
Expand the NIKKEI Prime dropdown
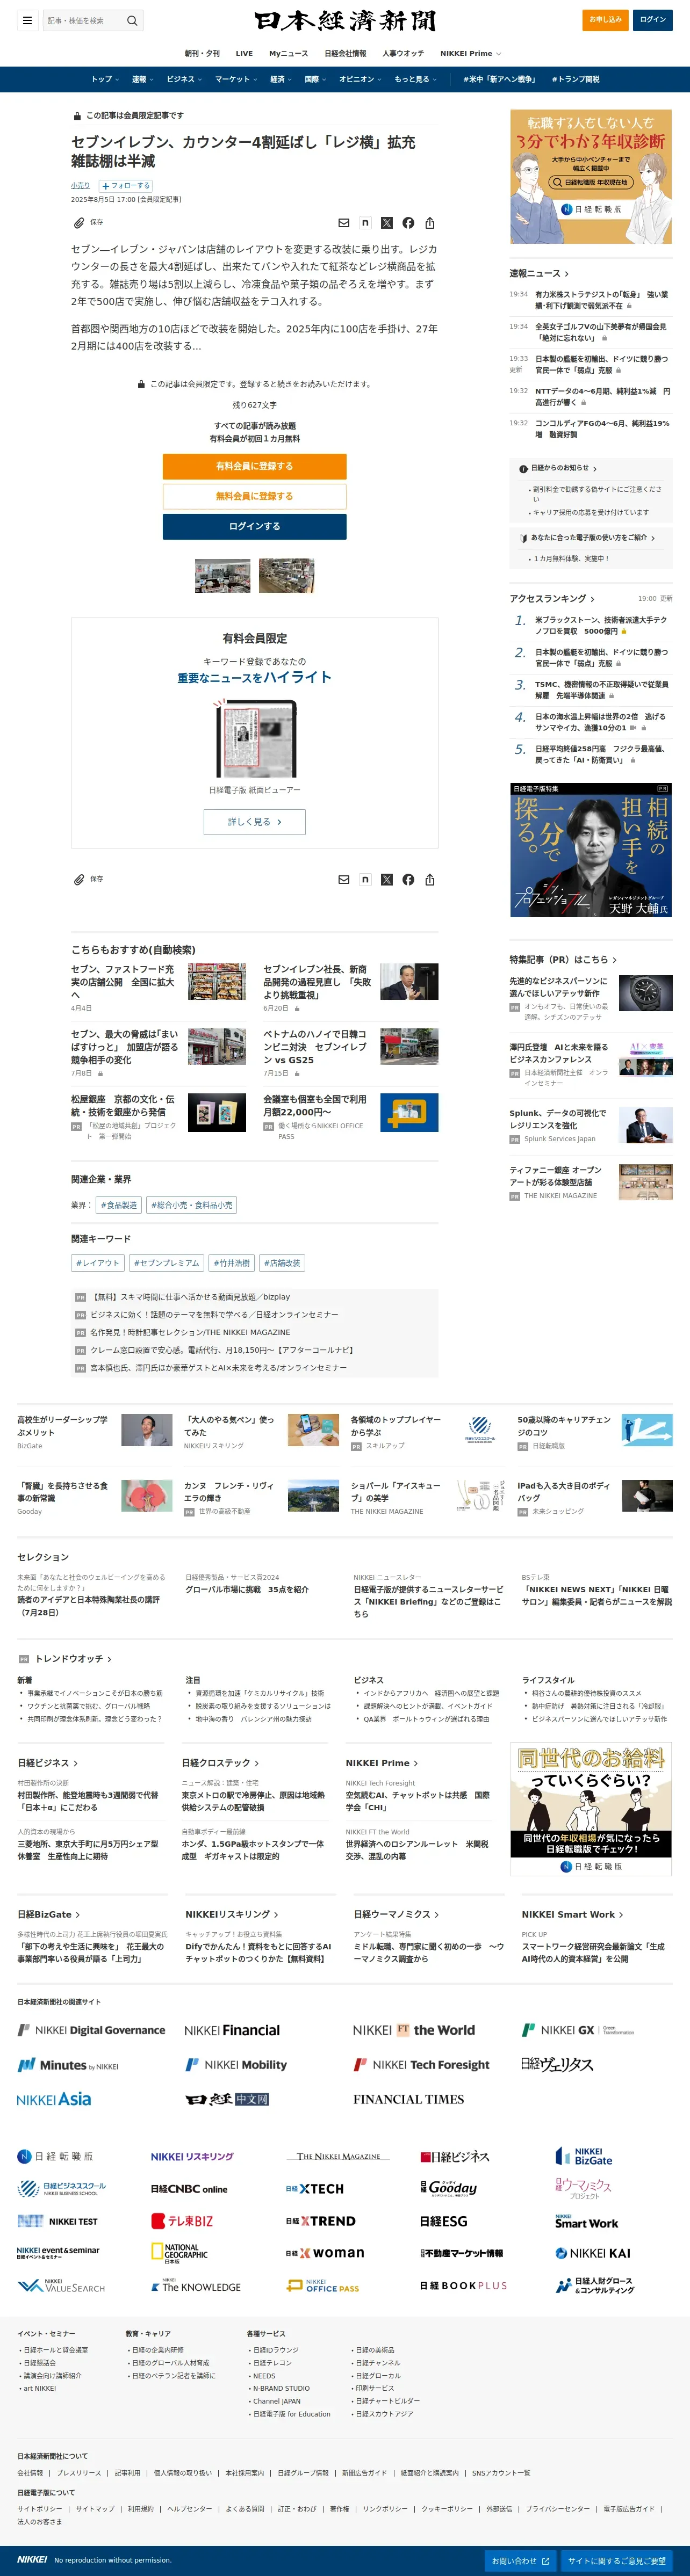coord(471,53)
